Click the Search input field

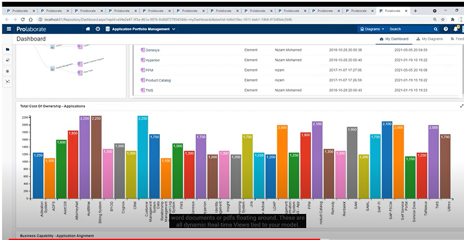pyautogui.click(x=409, y=29)
